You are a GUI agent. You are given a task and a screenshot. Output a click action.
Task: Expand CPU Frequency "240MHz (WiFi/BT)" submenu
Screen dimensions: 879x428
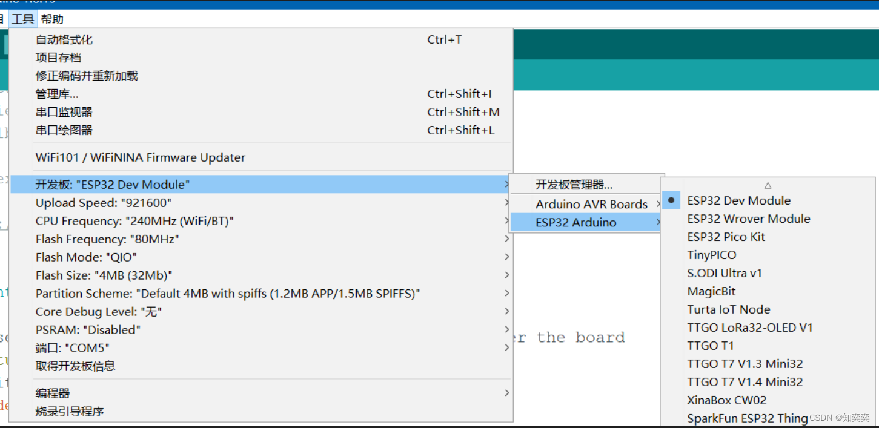[262, 221]
